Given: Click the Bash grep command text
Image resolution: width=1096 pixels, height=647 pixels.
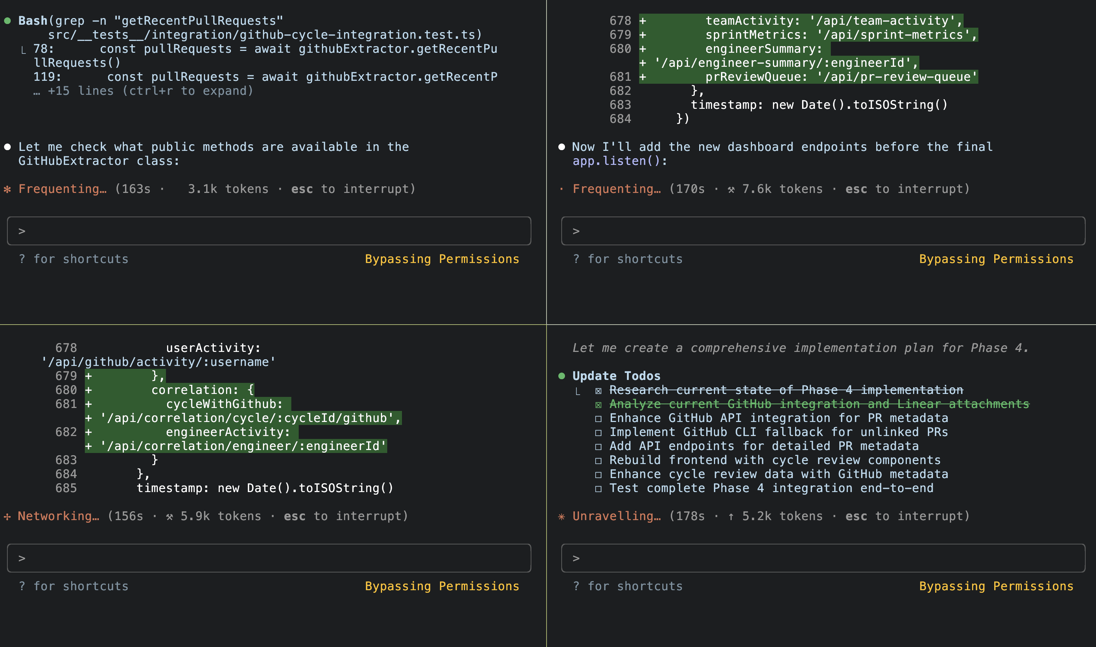Looking at the screenshot, I should tap(250, 27).
